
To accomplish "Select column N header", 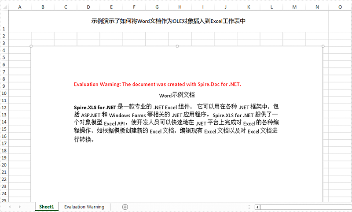I will tap(317, 7).
